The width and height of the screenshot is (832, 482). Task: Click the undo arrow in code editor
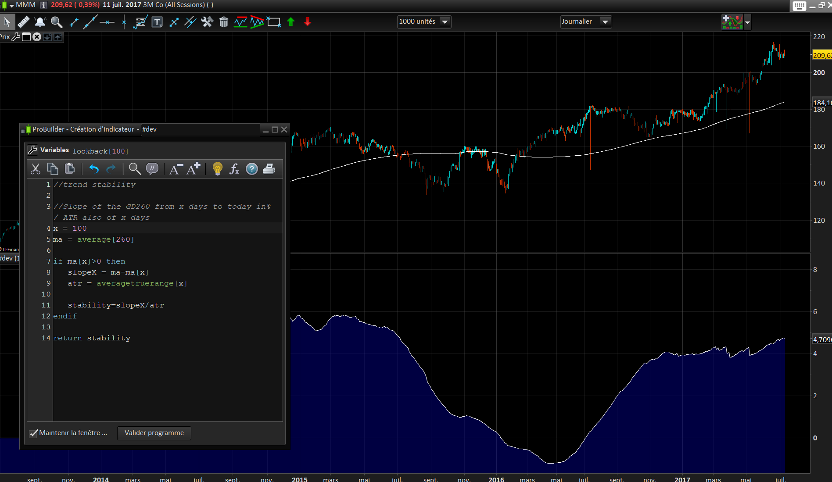(94, 169)
